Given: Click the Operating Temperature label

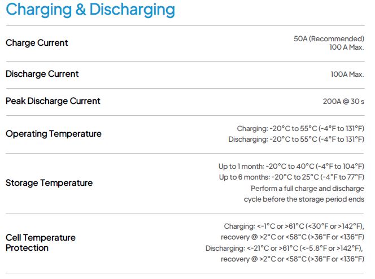Looking at the screenshot, I should (54, 134).
